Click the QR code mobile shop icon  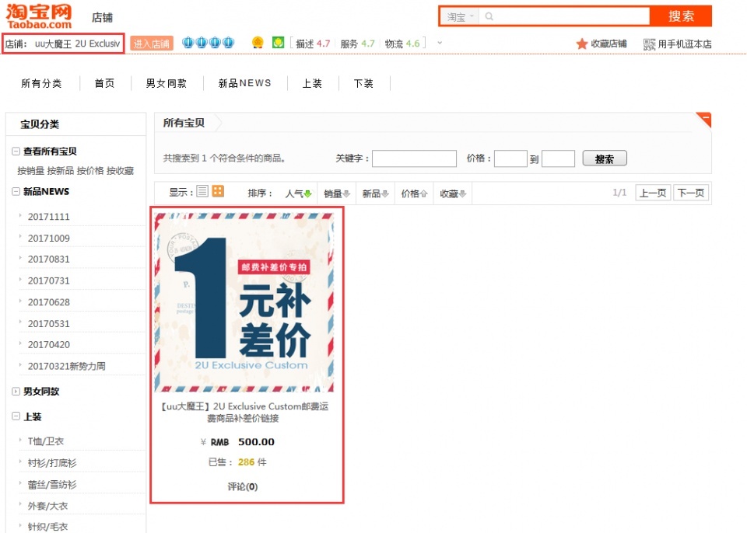[649, 44]
